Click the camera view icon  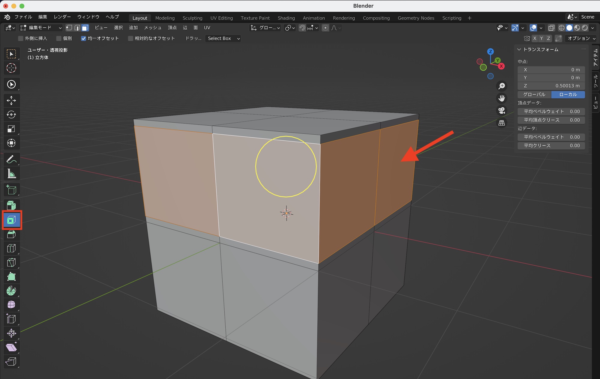tap(502, 110)
